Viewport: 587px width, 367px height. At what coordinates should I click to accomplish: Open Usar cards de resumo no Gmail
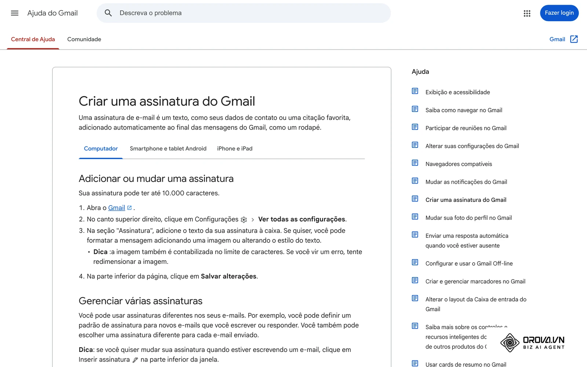(466, 364)
